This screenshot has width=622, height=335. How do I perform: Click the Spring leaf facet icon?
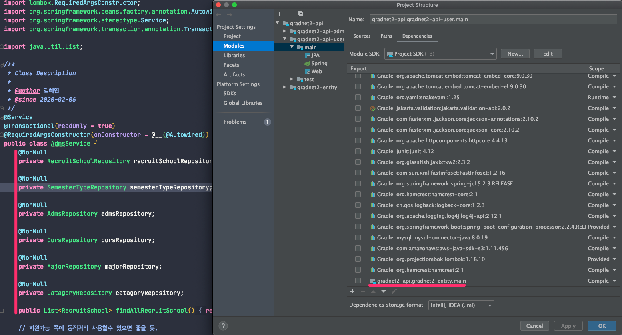[x=307, y=63]
